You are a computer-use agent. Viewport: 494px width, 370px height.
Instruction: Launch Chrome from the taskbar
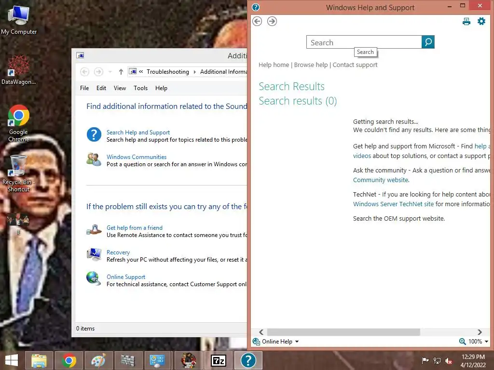(69, 360)
